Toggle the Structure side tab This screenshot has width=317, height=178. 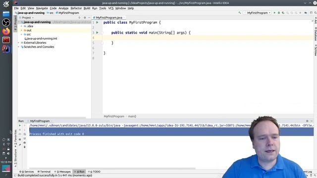click(15, 159)
